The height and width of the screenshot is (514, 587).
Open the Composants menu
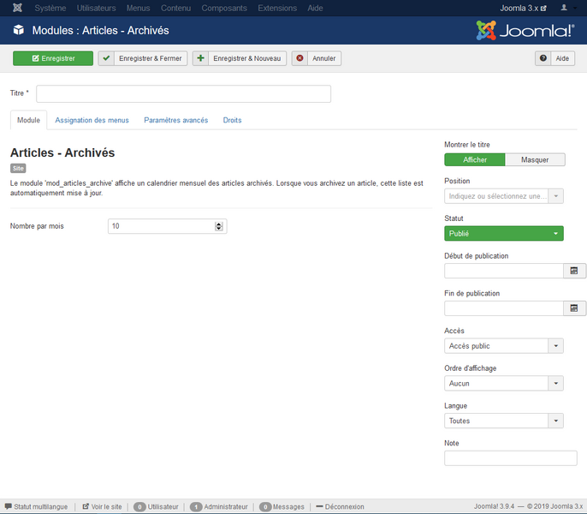(224, 8)
